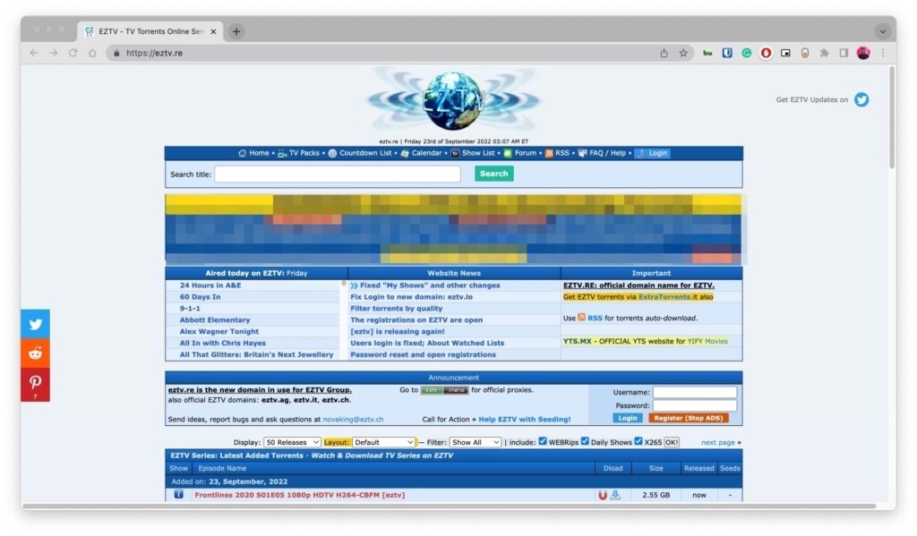Toggle the browser side panel icon
917x536 pixels.
[x=844, y=53]
